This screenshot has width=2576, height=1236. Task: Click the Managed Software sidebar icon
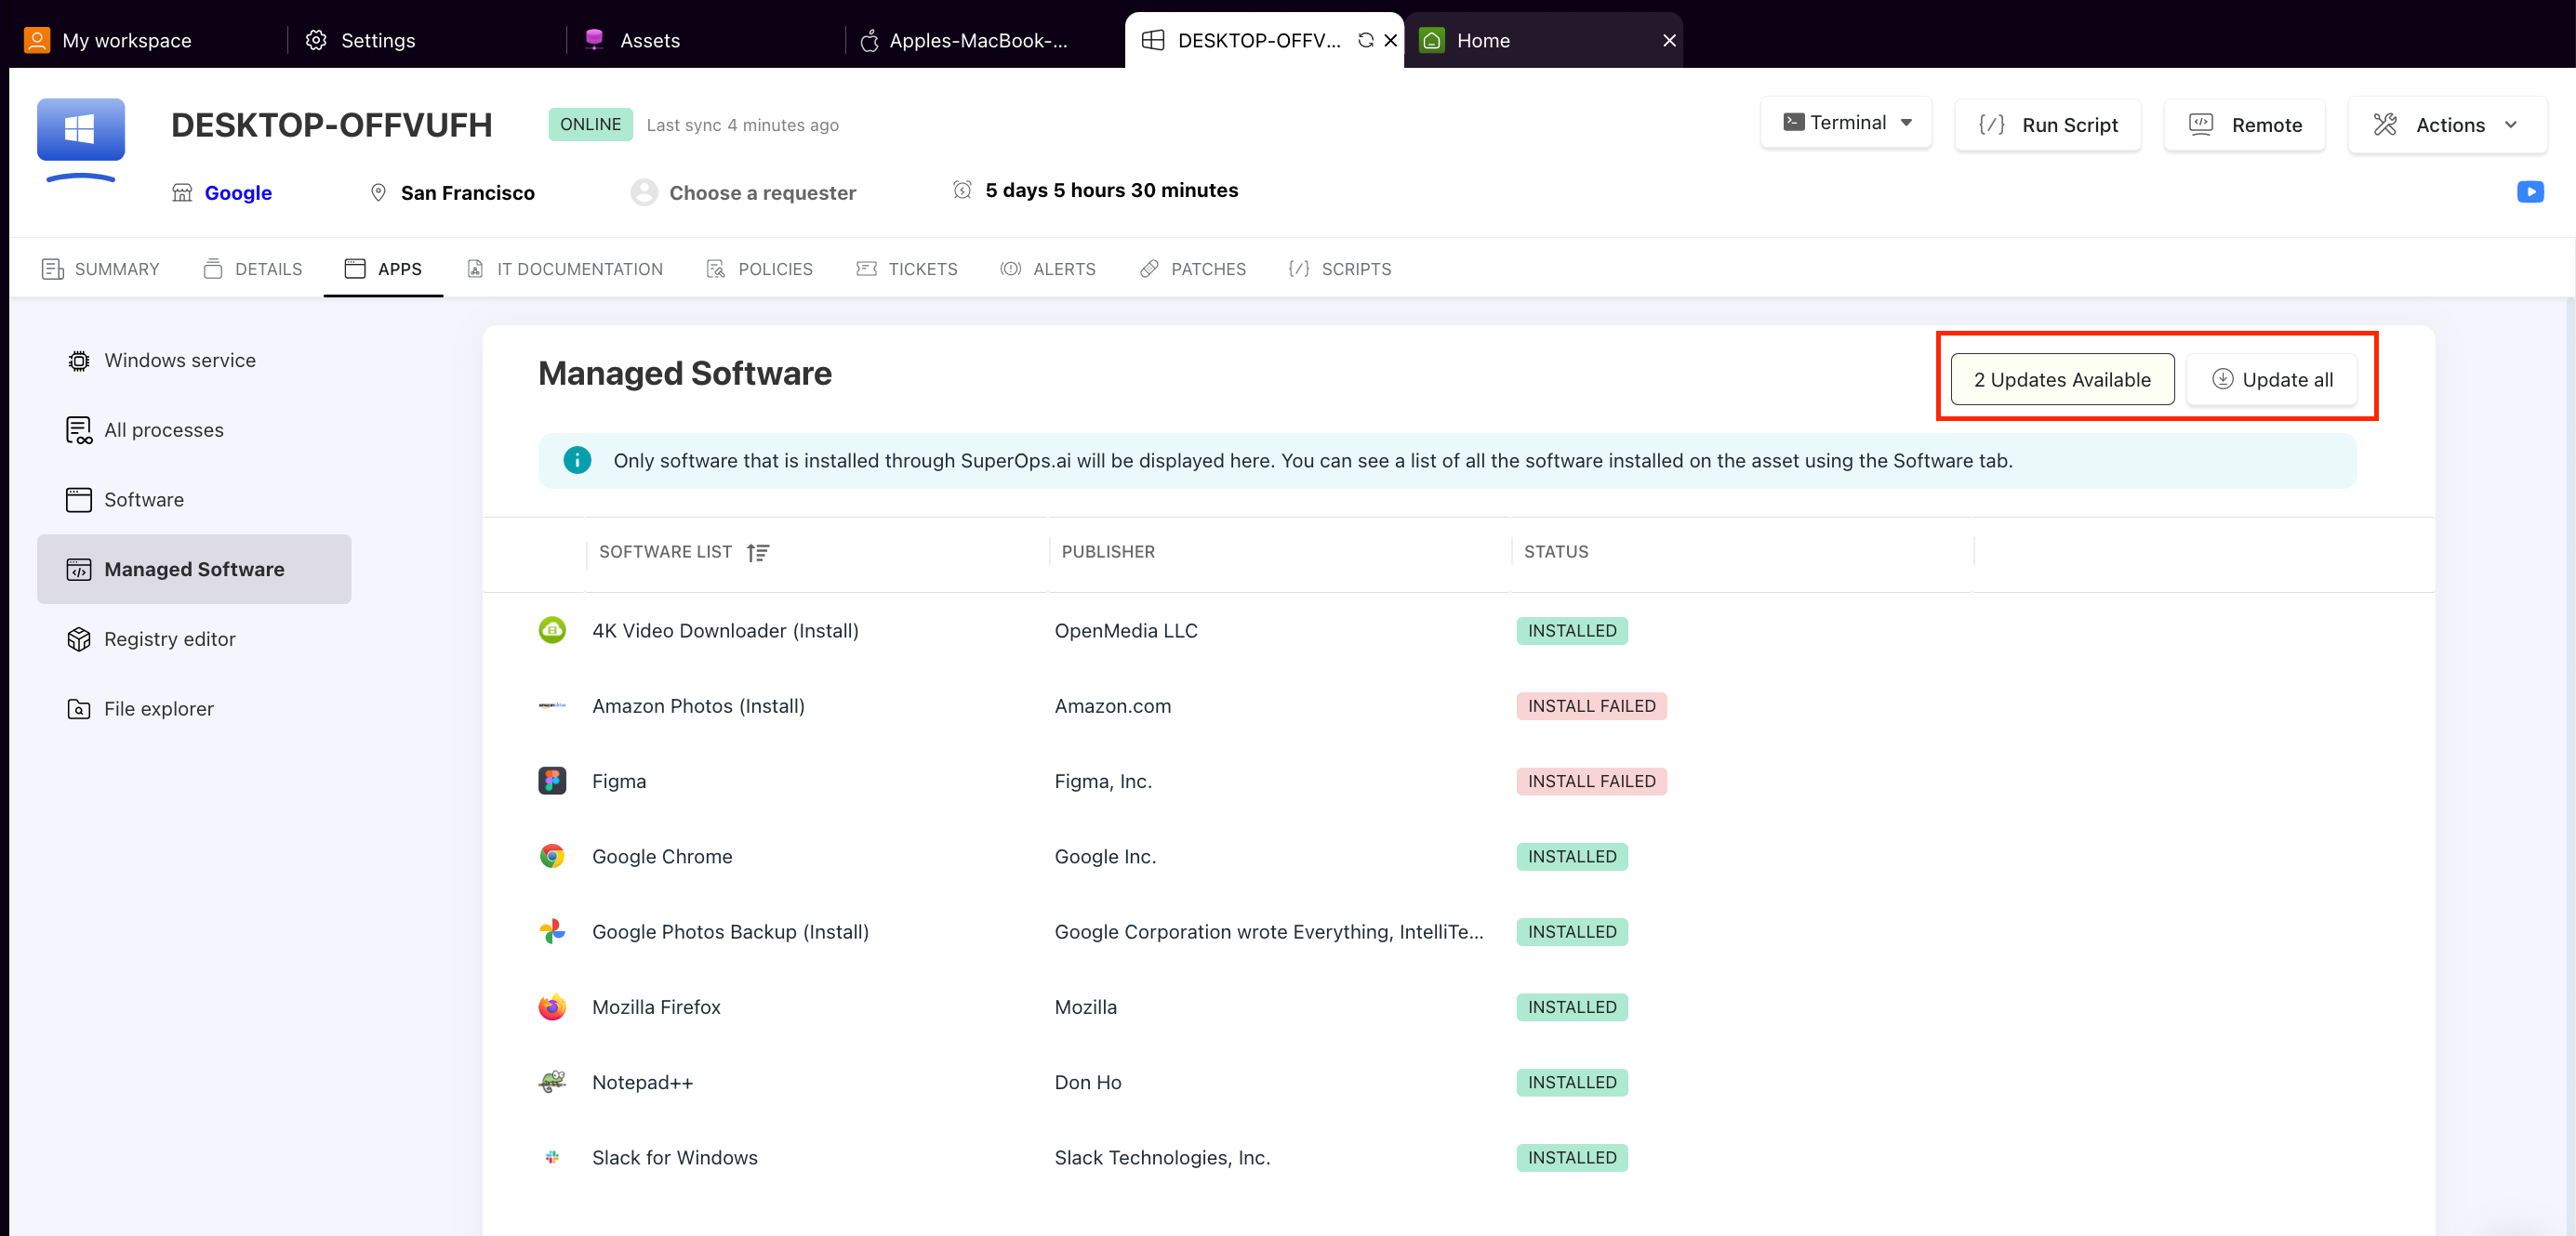(x=75, y=568)
